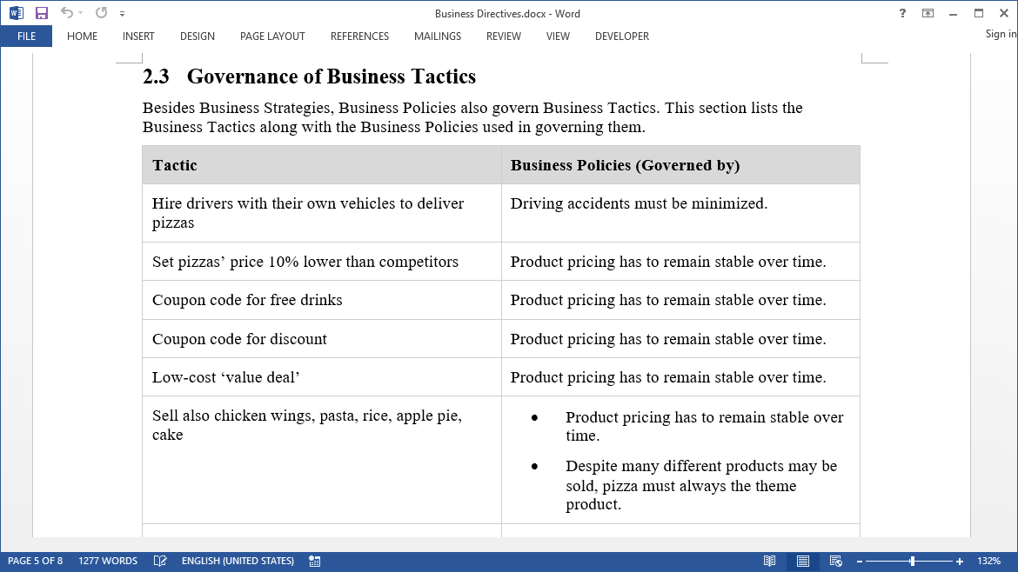1018x572 pixels.
Task: Switch to the HOME ribbon tab
Action: click(x=82, y=37)
